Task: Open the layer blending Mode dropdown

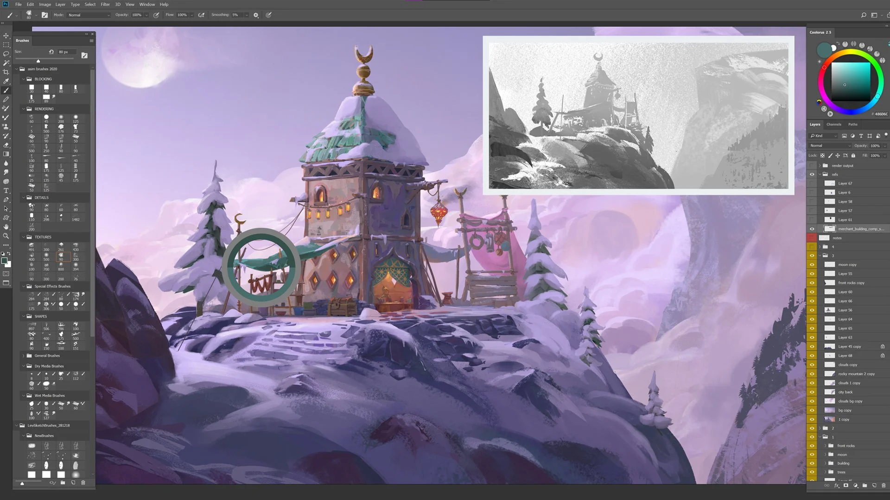Action: coord(829,145)
